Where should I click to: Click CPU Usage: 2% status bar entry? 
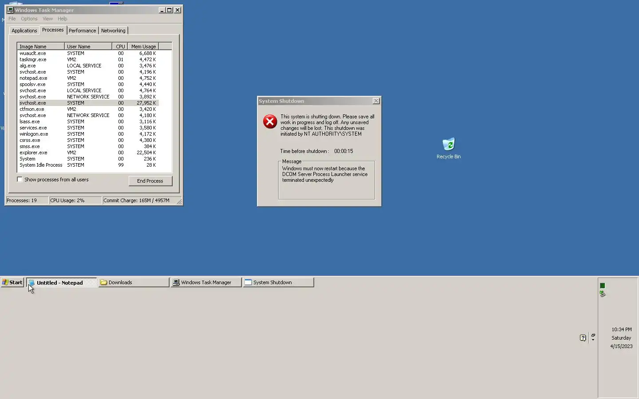(75, 200)
